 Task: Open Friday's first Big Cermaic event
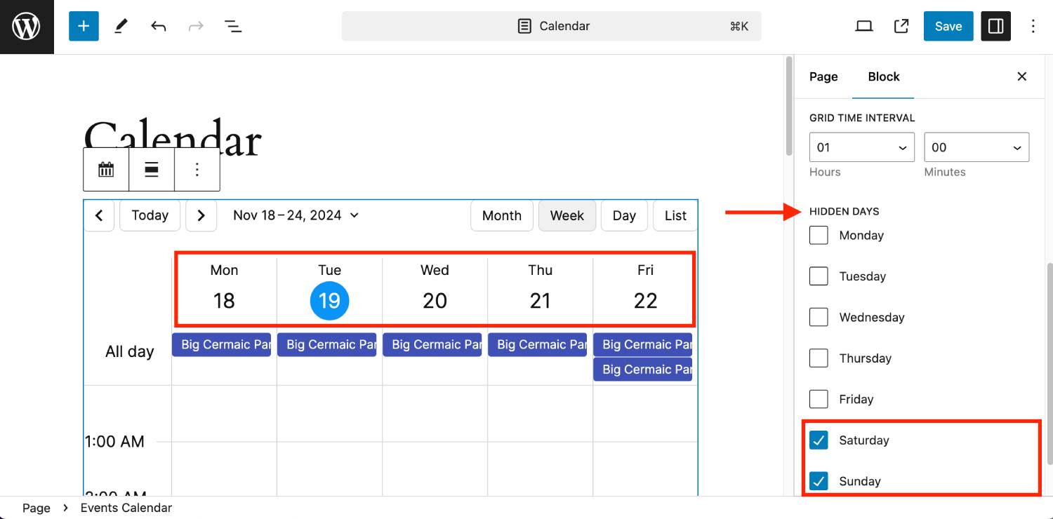point(642,344)
